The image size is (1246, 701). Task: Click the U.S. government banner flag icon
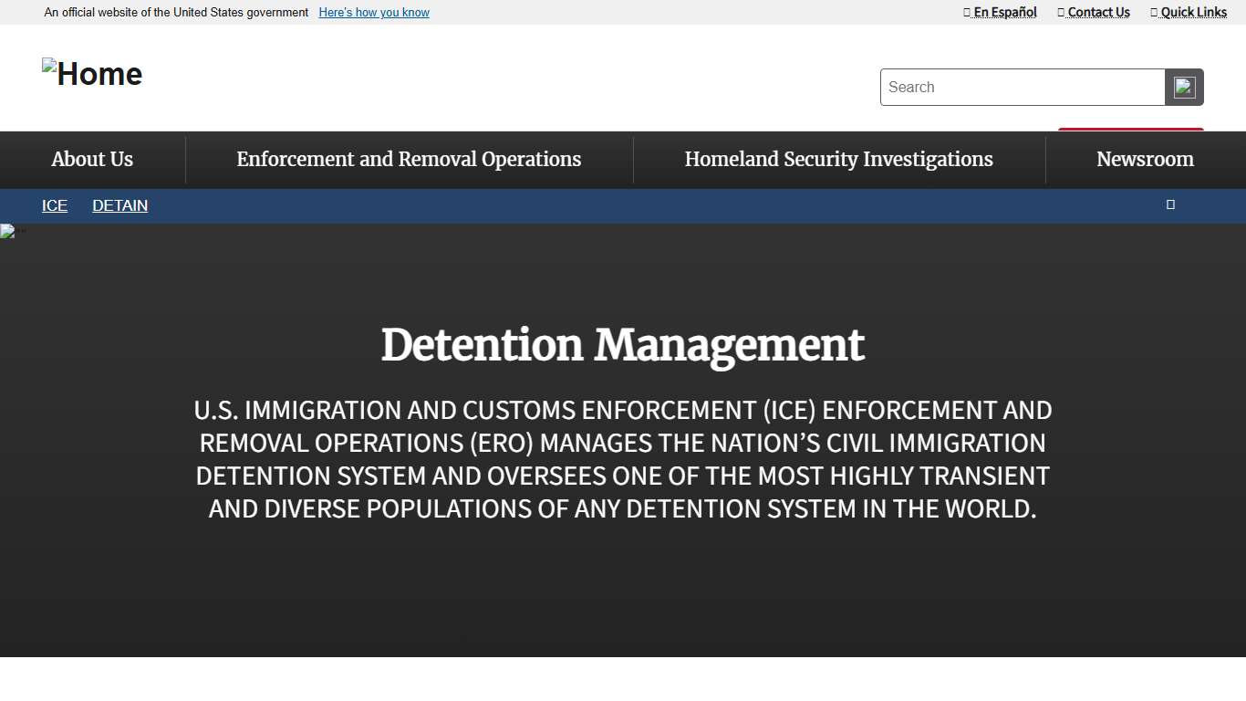tap(33, 12)
